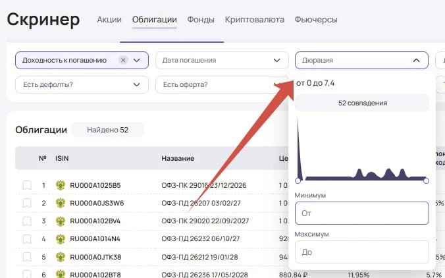Expand the Доходность к погашению chevron
445x278 pixels.
pos(137,60)
